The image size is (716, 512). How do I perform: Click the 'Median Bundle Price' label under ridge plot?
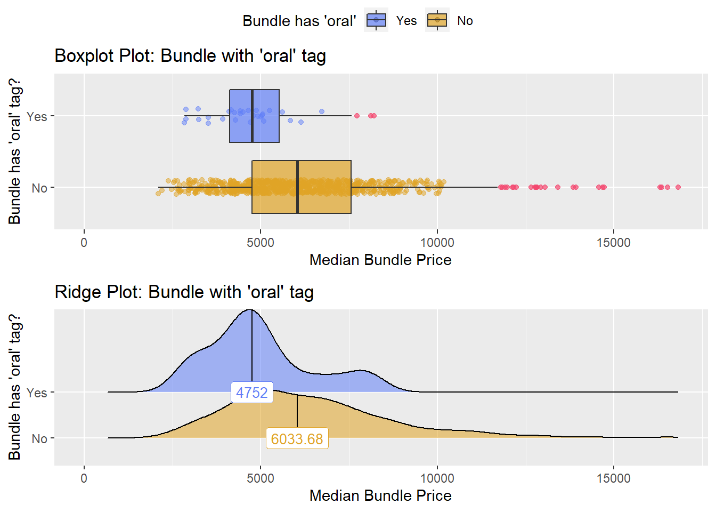click(380, 495)
